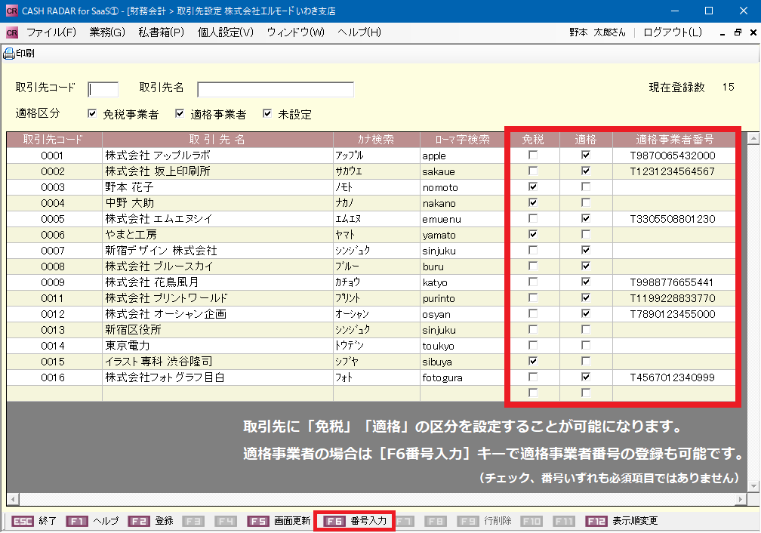Click the CR icon beside the ファイル menu

12,32
